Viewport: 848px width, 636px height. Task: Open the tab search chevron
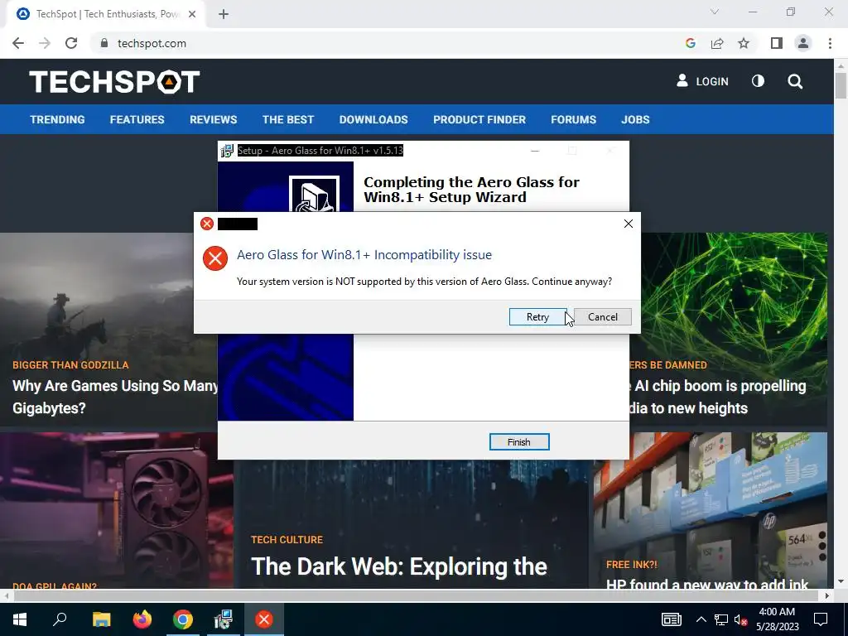(715, 12)
